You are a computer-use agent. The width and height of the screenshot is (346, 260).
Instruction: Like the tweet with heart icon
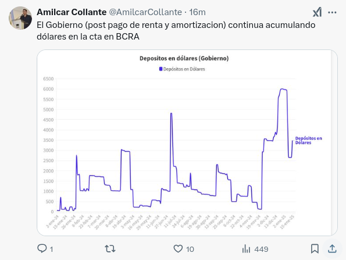tap(178, 249)
